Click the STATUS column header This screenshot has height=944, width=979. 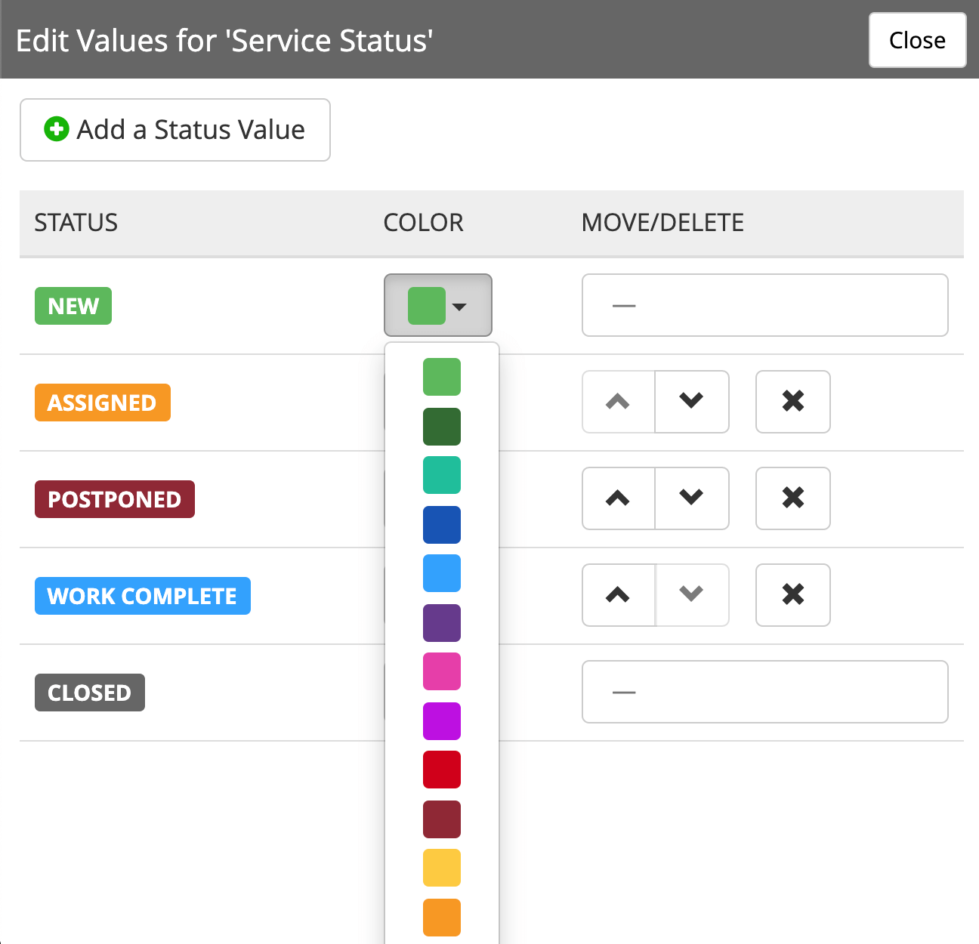76,223
